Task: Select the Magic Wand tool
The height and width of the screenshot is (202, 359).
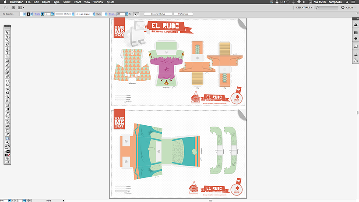Action: point(7,40)
